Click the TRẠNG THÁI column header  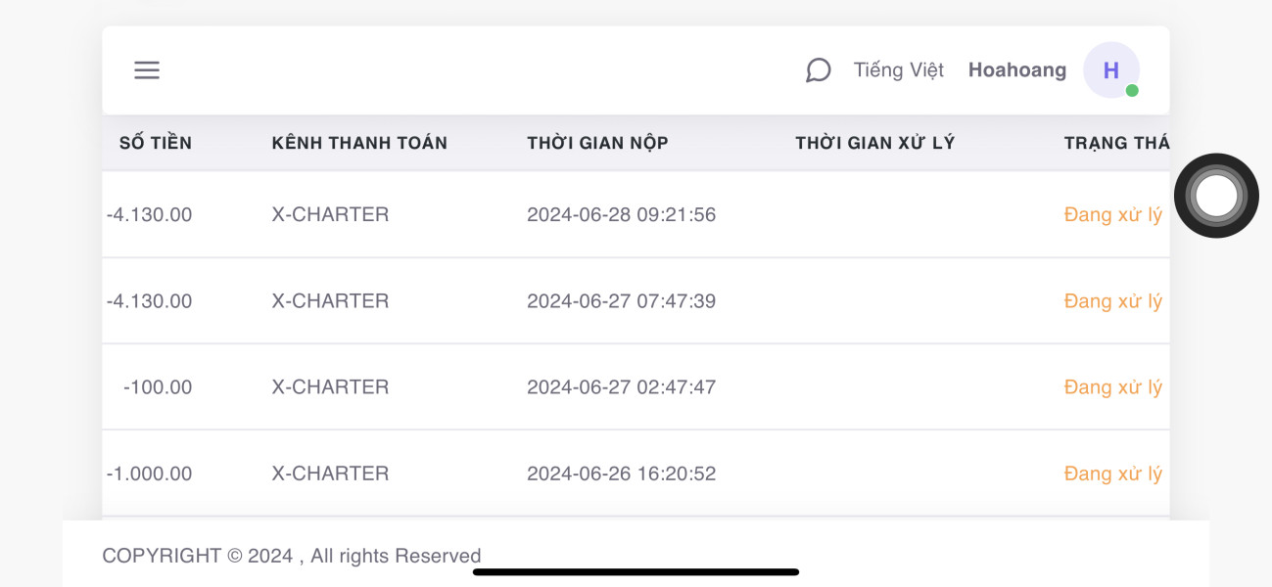pos(1116,143)
